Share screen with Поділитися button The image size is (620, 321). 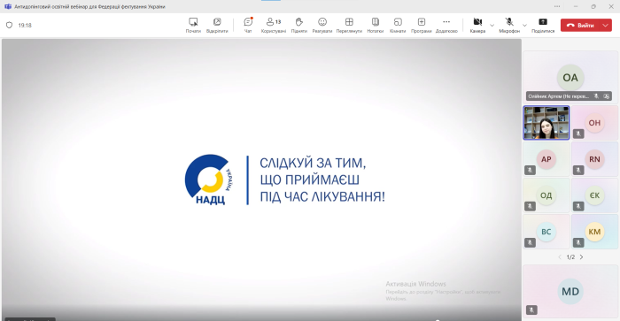[543, 26]
